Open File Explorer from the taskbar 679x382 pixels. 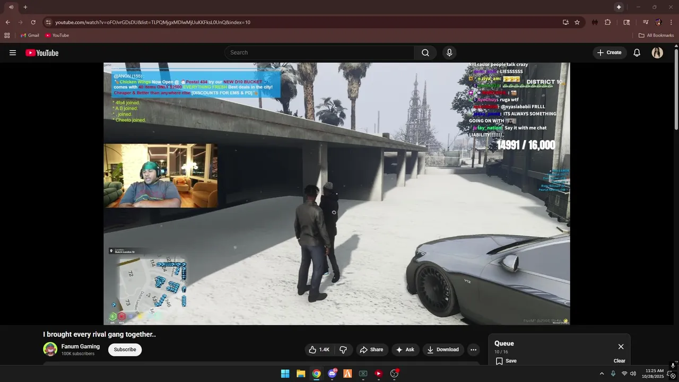point(300,374)
